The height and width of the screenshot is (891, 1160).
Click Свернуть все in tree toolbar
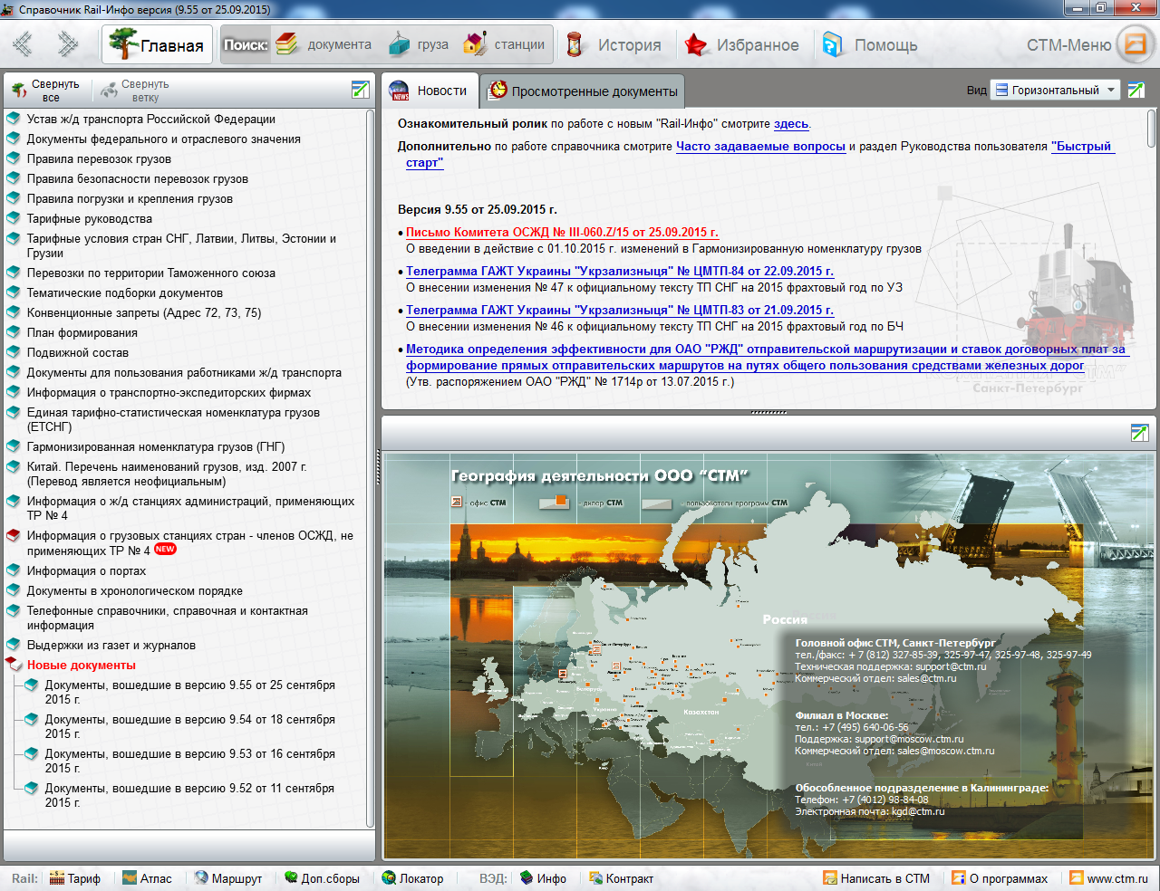[x=45, y=91]
